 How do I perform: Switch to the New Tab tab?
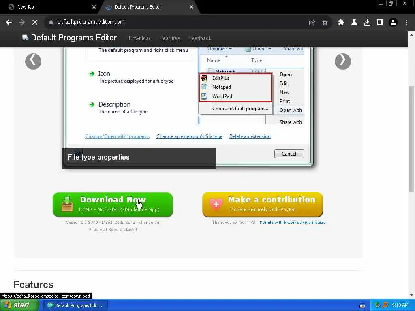tap(50, 7)
